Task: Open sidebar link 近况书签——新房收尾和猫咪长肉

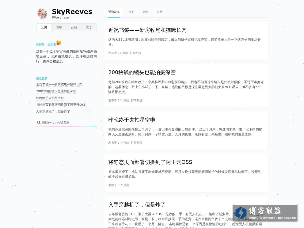Action: [x=59, y=84]
